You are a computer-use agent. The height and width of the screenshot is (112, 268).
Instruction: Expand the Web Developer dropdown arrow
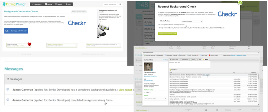coord(149,110)
